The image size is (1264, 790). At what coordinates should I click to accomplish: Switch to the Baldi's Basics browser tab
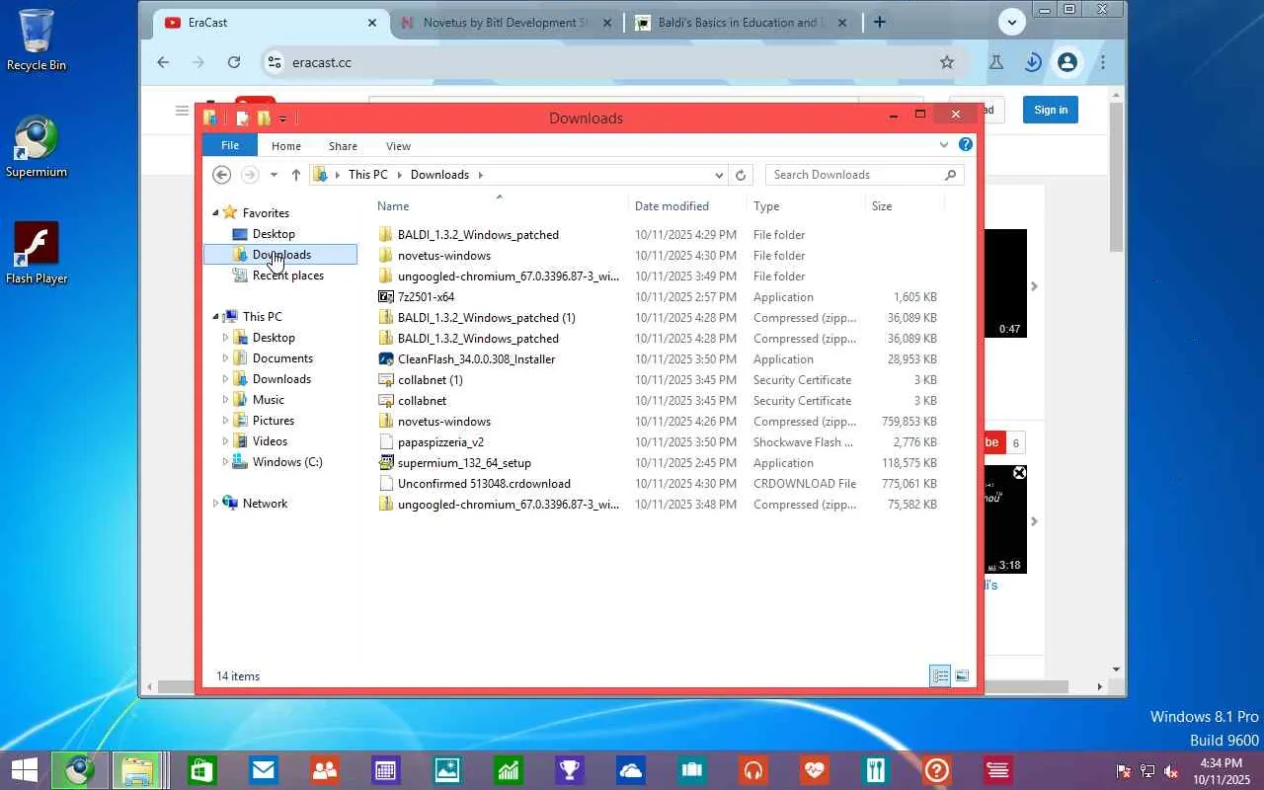pos(743,23)
